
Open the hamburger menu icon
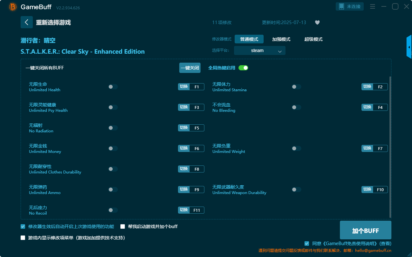point(372,6)
